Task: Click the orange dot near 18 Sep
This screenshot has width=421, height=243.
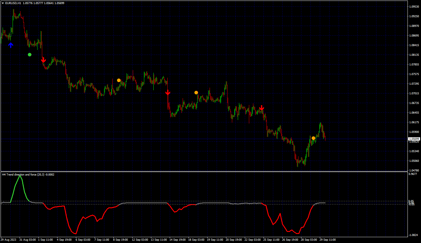Action: pos(196,93)
